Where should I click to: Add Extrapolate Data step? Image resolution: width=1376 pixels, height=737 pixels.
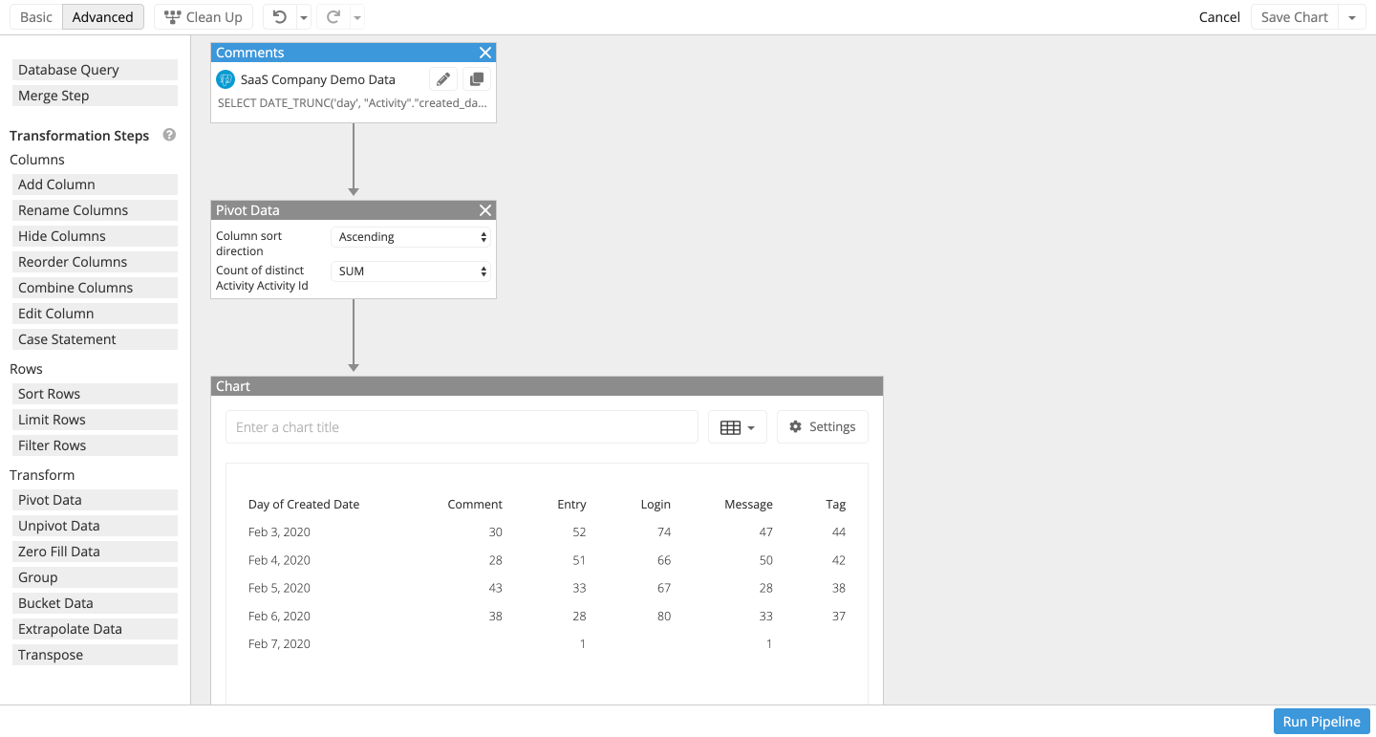point(95,629)
